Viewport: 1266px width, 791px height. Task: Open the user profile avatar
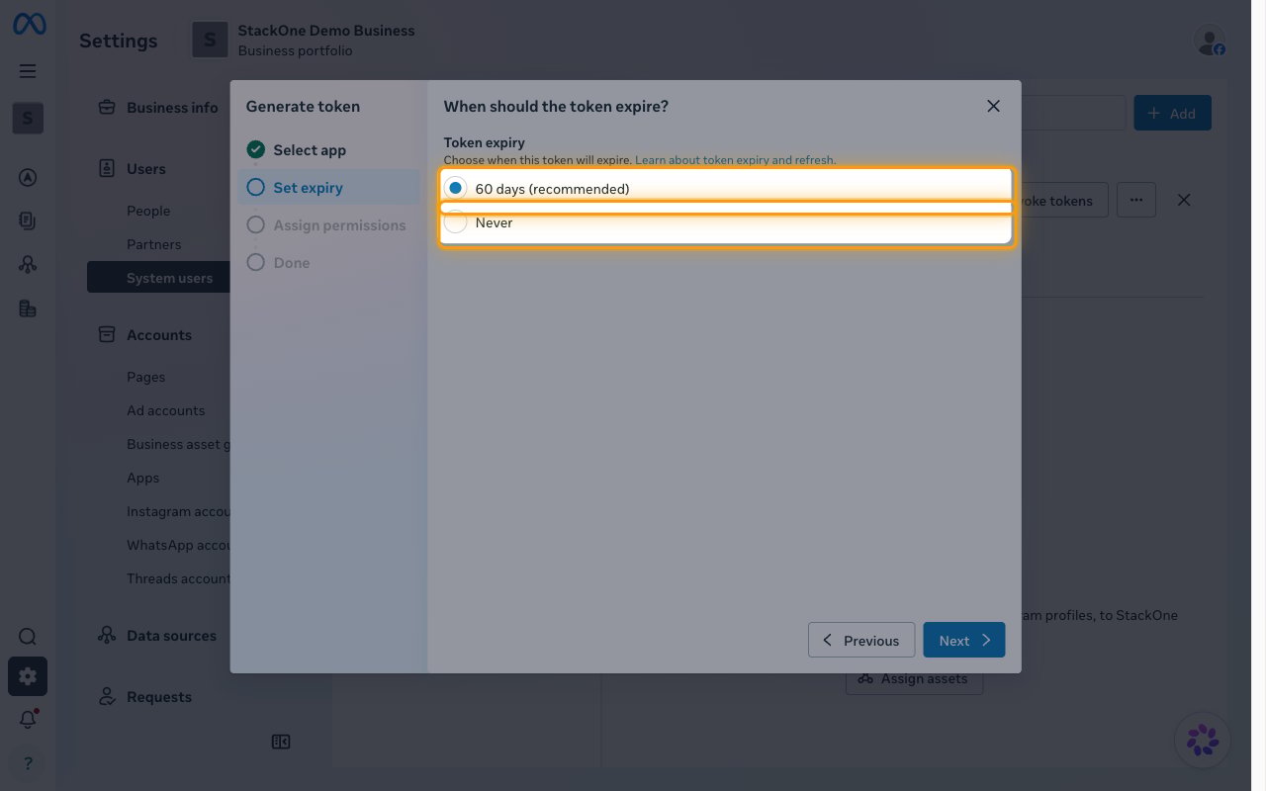click(1210, 41)
